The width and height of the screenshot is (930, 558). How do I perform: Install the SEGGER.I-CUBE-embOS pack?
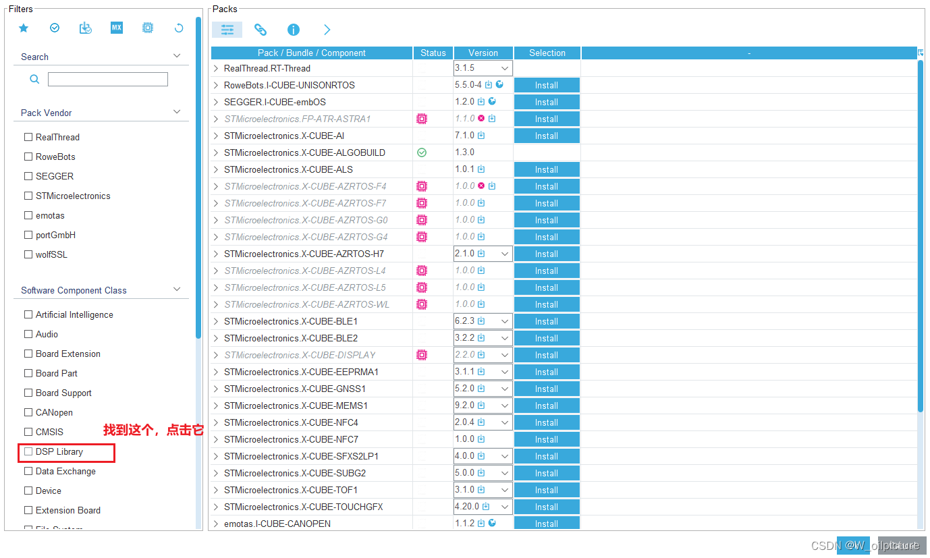[x=547, y=102]
